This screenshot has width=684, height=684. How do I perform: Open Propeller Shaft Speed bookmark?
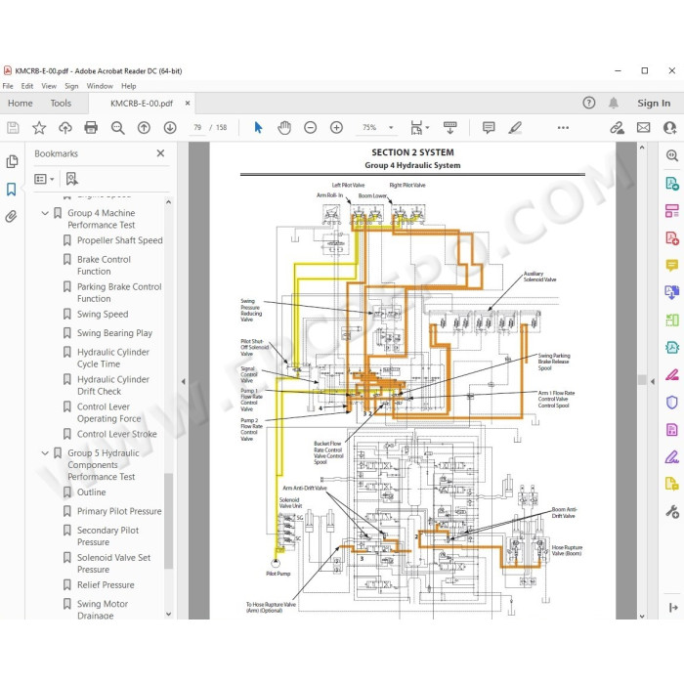(x=119, y=240)
